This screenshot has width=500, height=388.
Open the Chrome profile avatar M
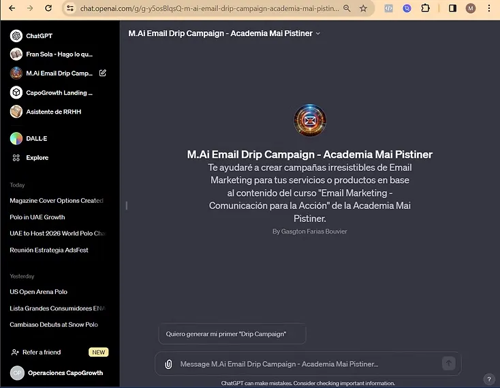click(471, 8)
